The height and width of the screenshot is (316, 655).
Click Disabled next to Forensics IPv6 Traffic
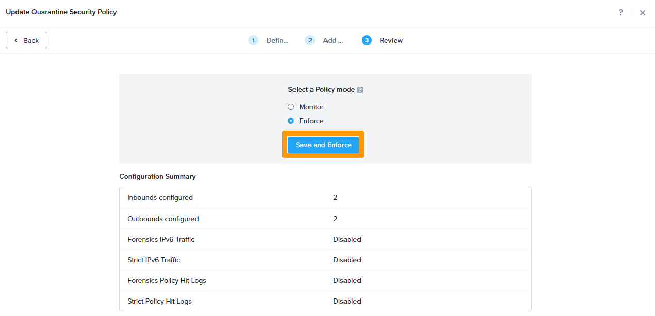(347, 239)
